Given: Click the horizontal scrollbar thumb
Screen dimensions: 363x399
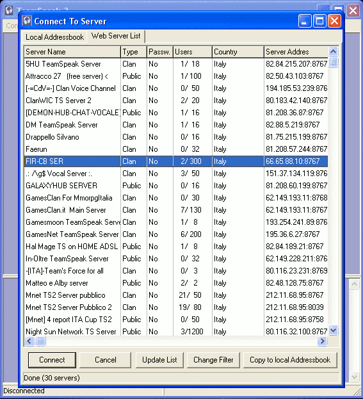Looking at the screenshot, I should click(x=40, y=341).
